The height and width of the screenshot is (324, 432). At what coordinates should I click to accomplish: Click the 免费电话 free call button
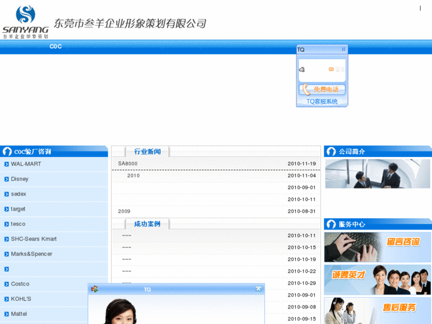point(322,89)
